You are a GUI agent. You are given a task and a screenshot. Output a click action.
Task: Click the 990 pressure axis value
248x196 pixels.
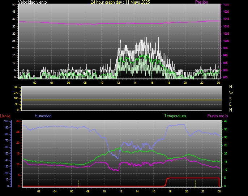pyautogui.click(x=225, y=56)
